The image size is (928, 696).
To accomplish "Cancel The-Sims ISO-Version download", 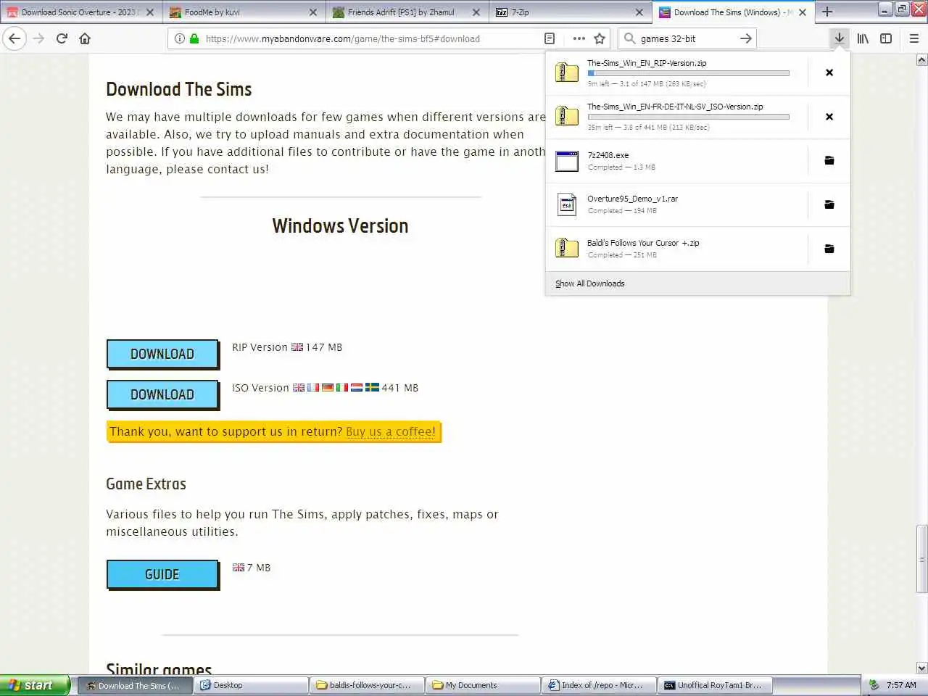I will click(x=829, y=117).
